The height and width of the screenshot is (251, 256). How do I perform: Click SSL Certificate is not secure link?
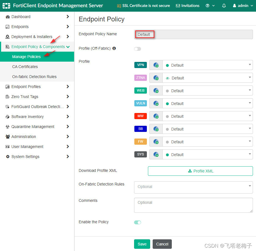[x=146, y=6]
